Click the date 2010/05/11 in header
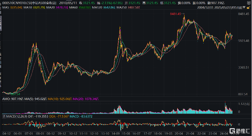Screen dimensions: 252x136 point(68,3)
